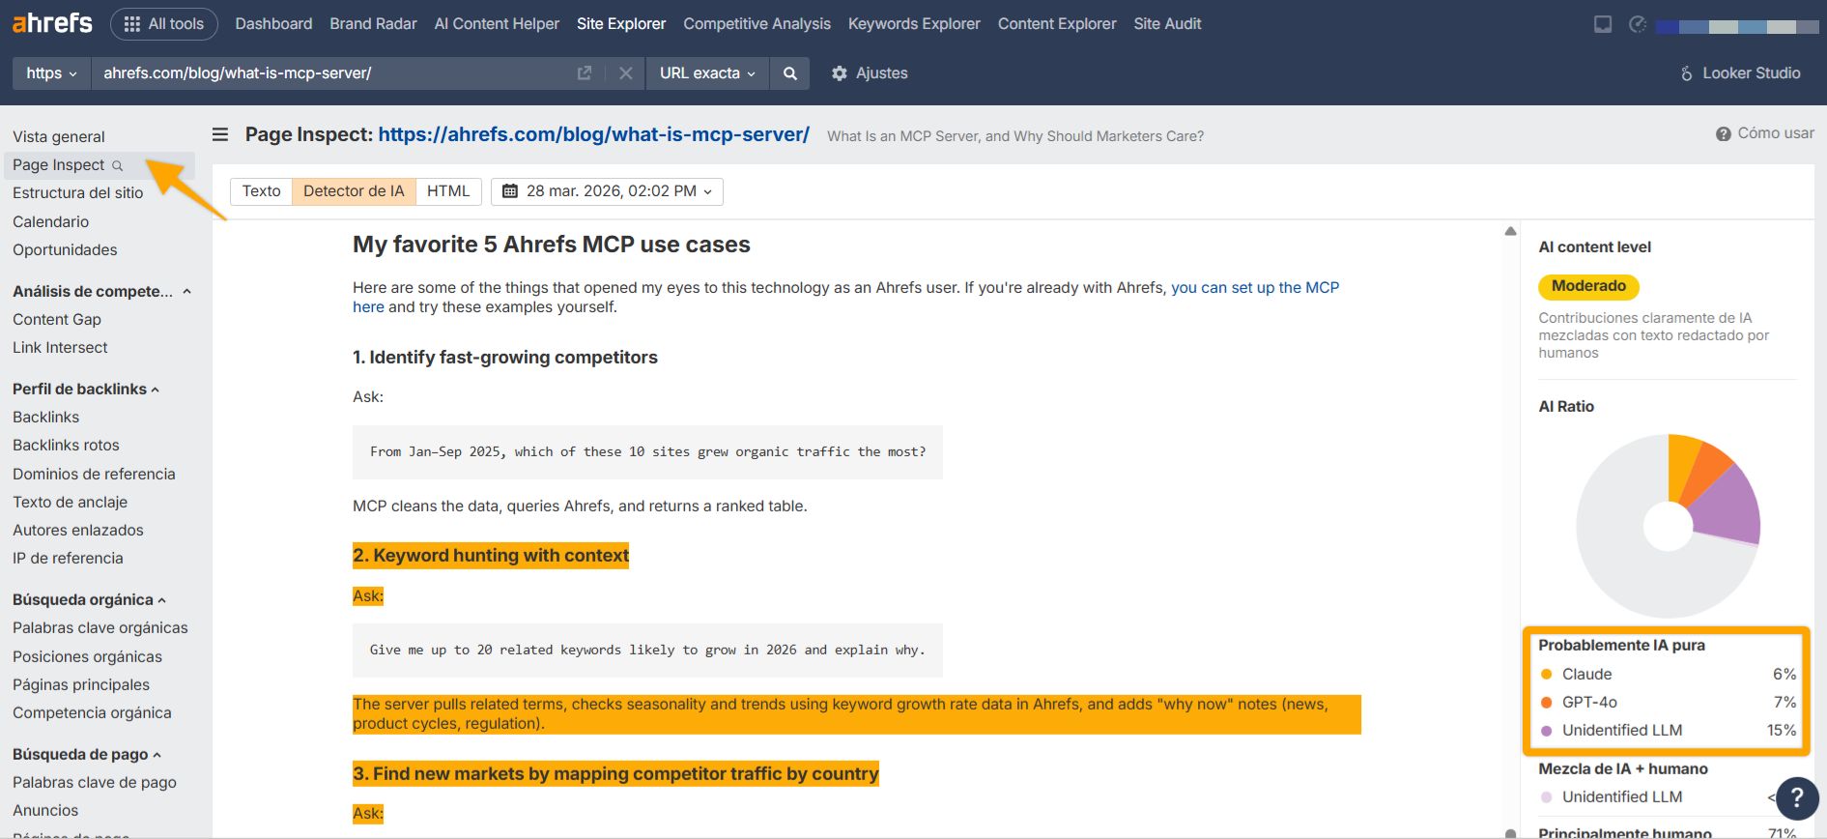This screenshot has height=839, width=1827.
Task: Click Claude orange legend dot
Action: pos(1546,675)
